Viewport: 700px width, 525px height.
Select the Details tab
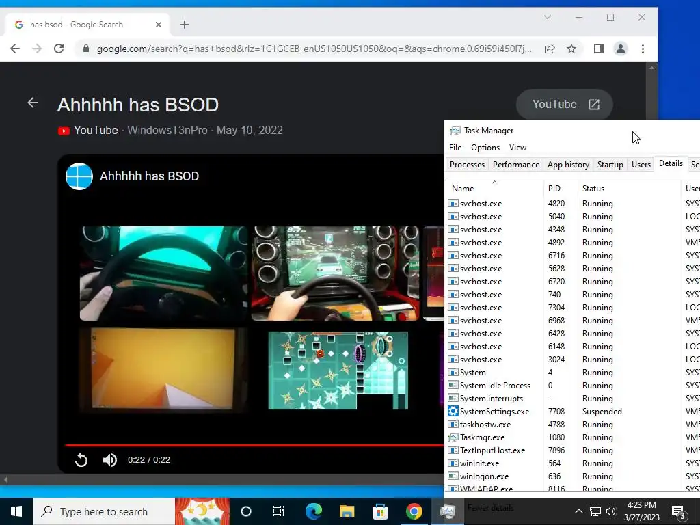(671, 164)
